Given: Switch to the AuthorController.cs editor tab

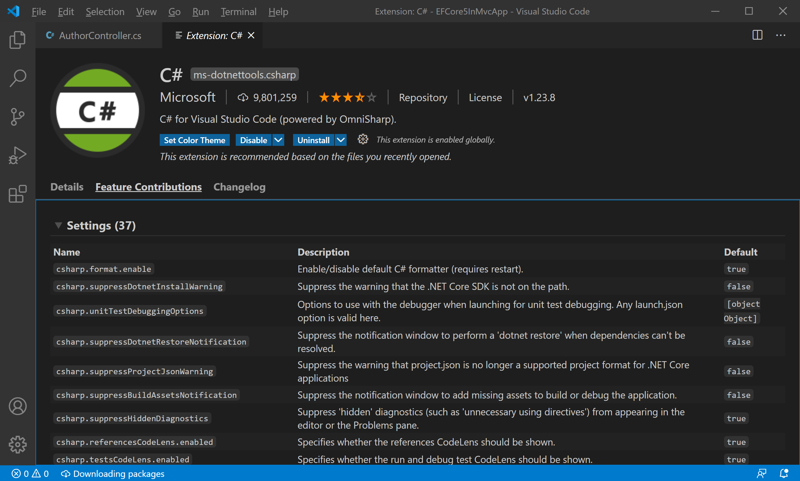Looking at the screenshot, I should tap(100, 35).
